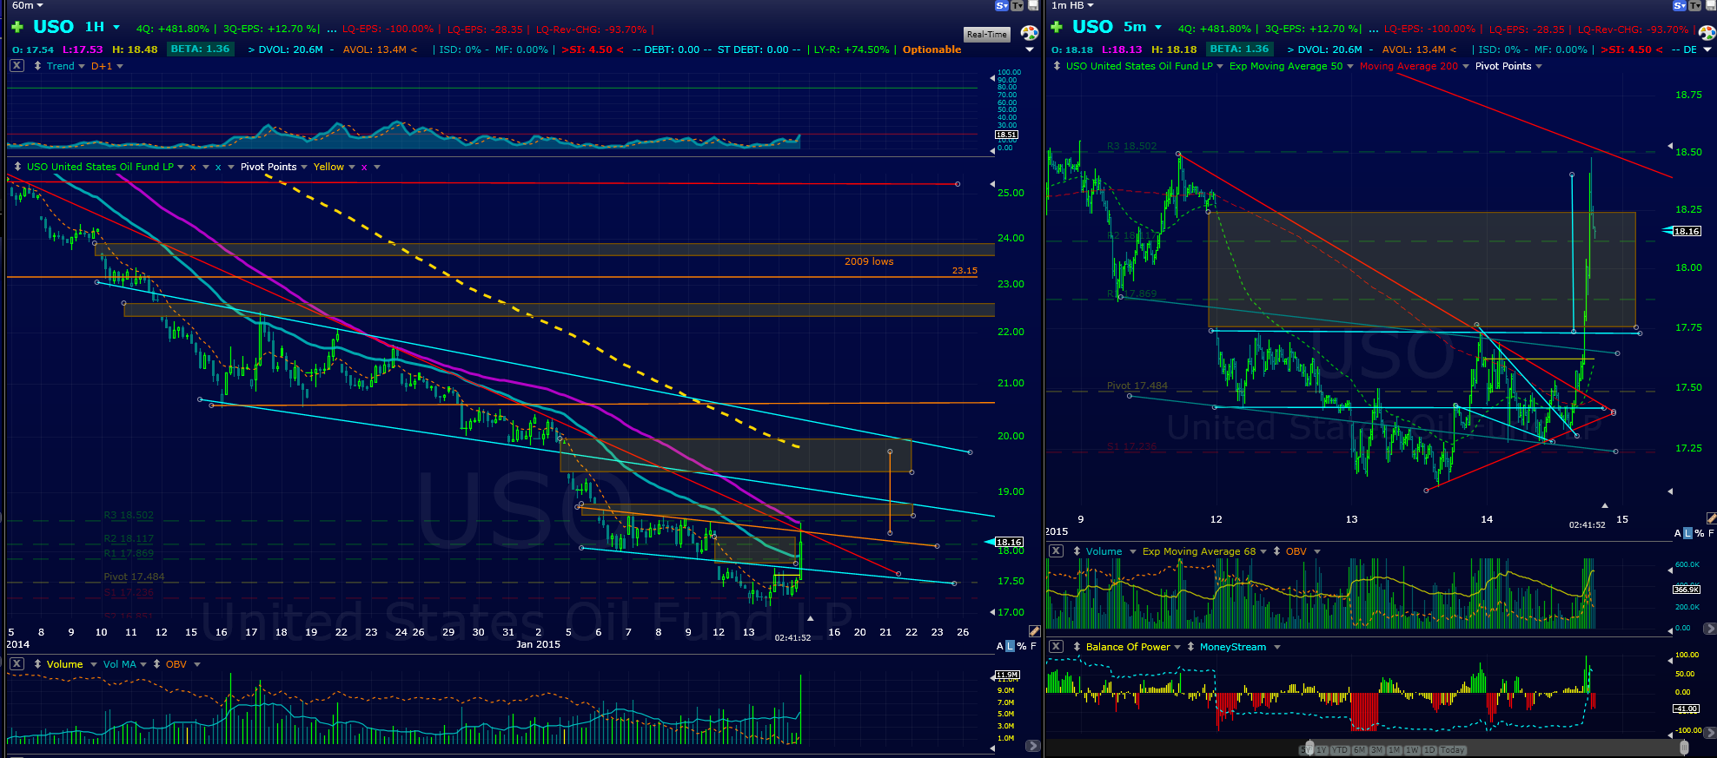Image resolution: width=1717 pixels, height=758 pixels.
Task: Open color palette in right chart
Action: (x=1707, y=34)
